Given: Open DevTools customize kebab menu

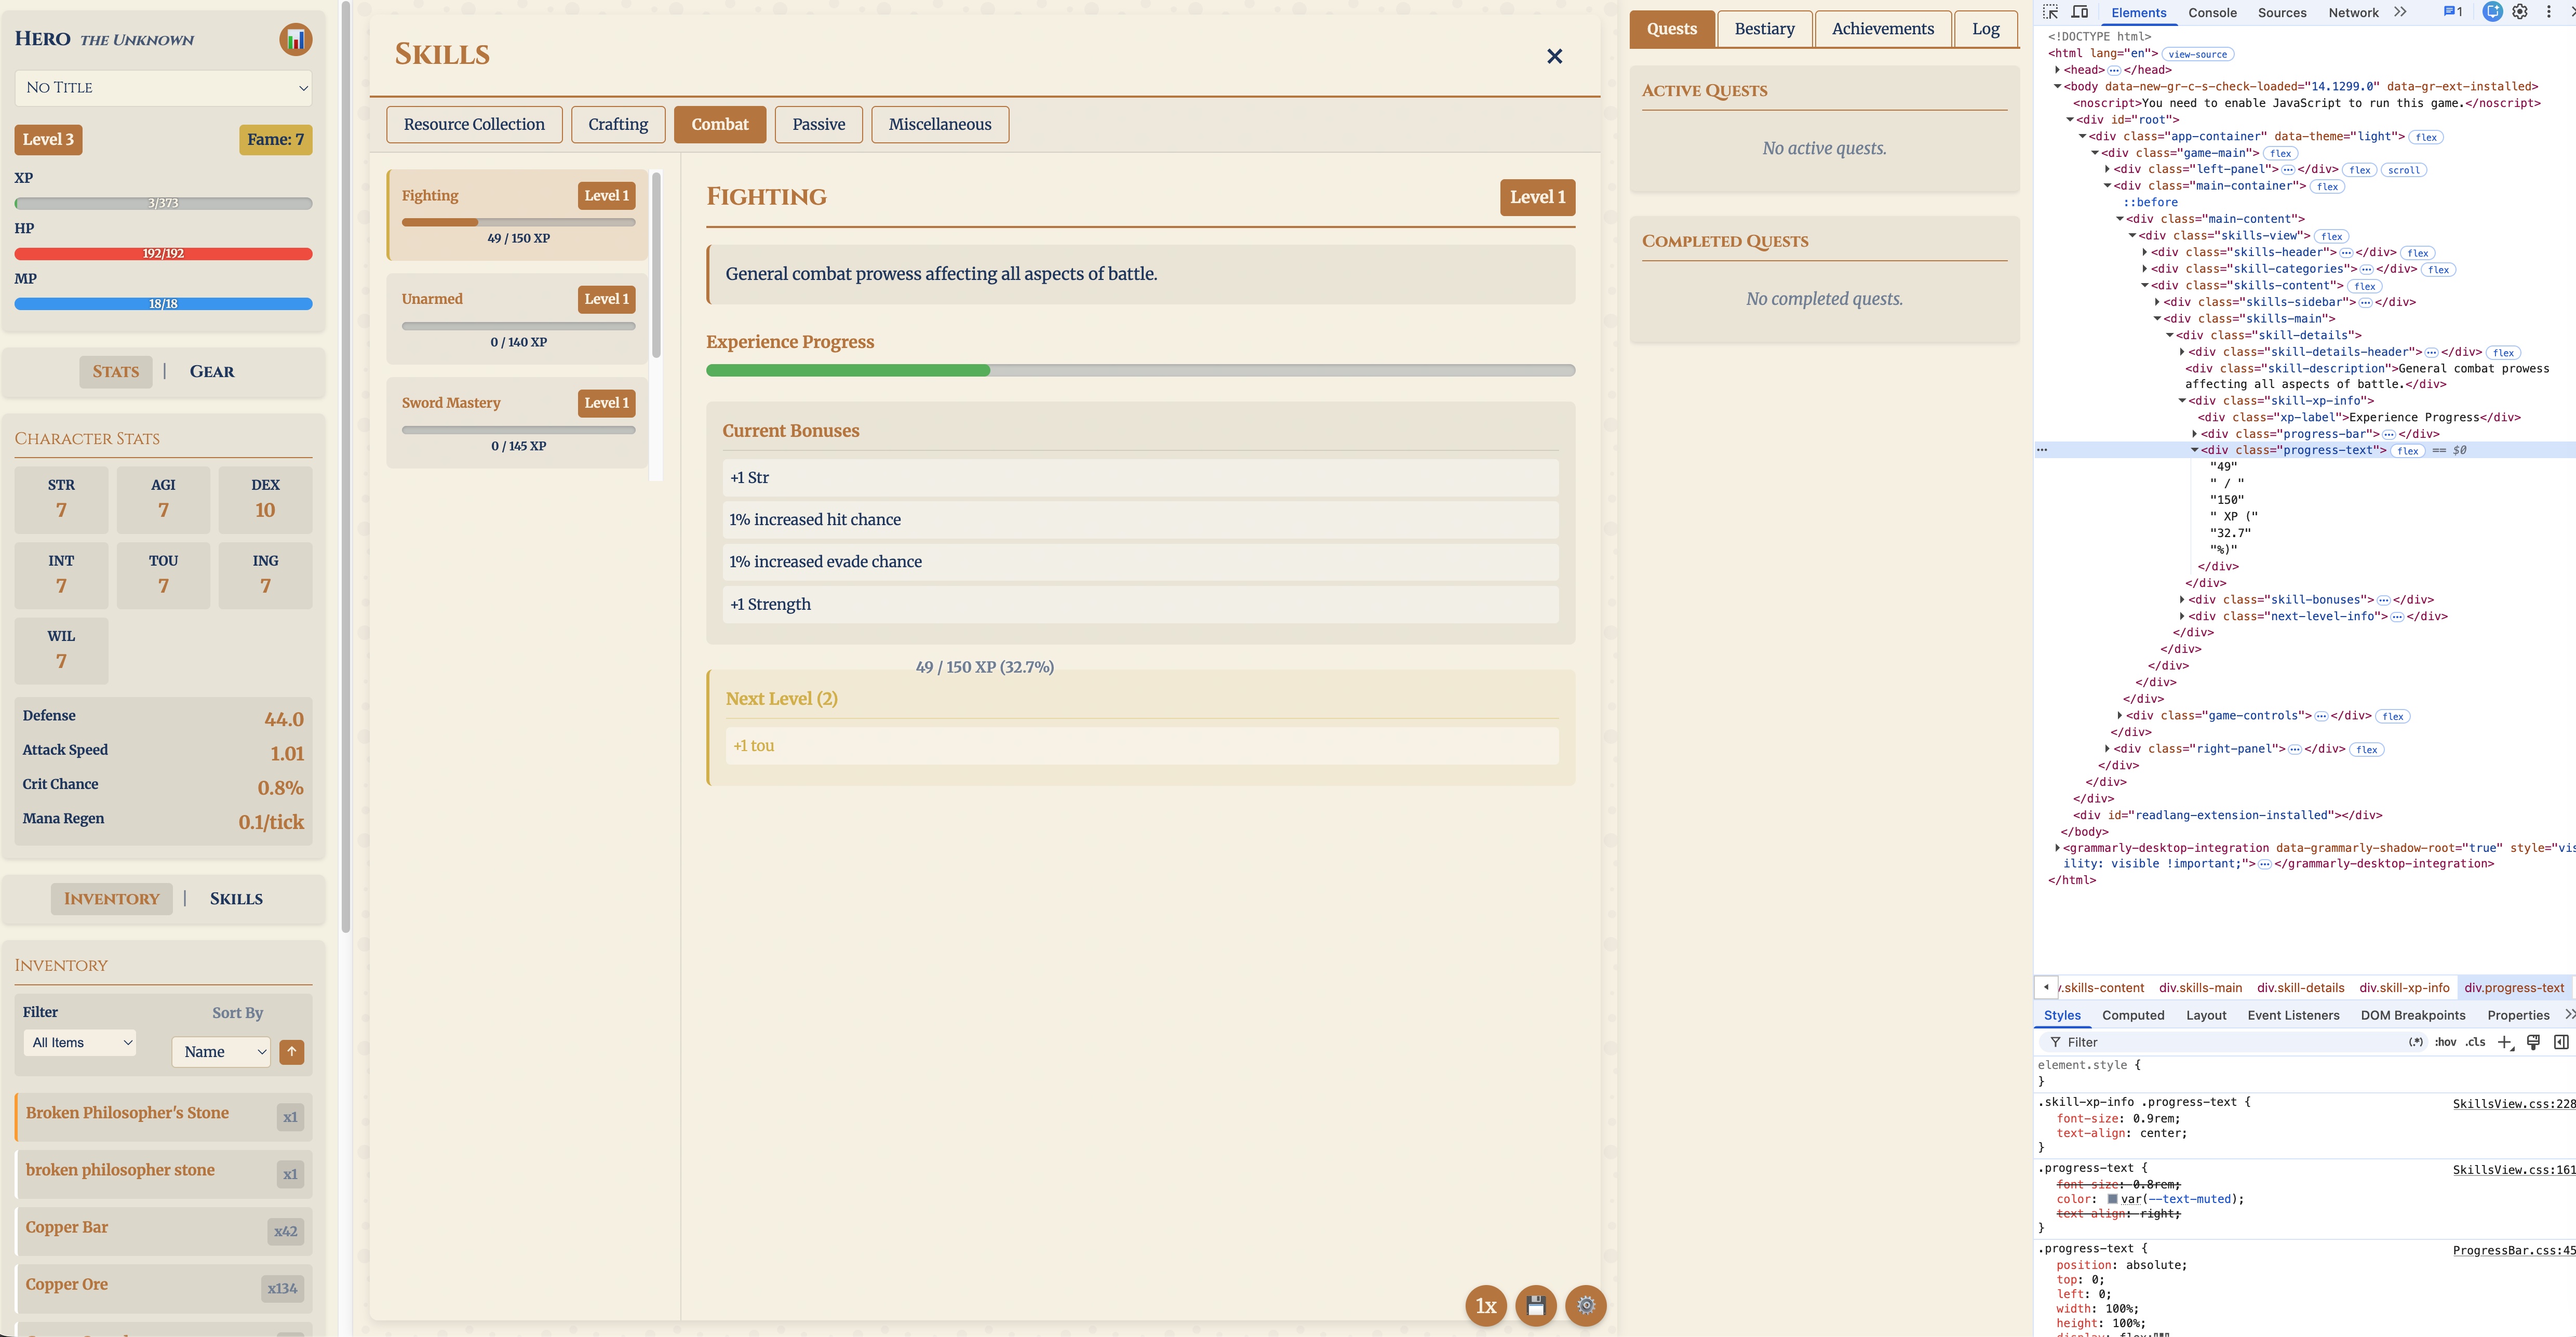Looking at the screenshot, I should [2548, 12].
